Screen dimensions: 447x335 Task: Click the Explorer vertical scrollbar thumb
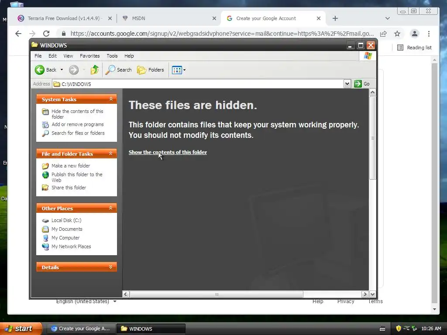coord(372,138)
